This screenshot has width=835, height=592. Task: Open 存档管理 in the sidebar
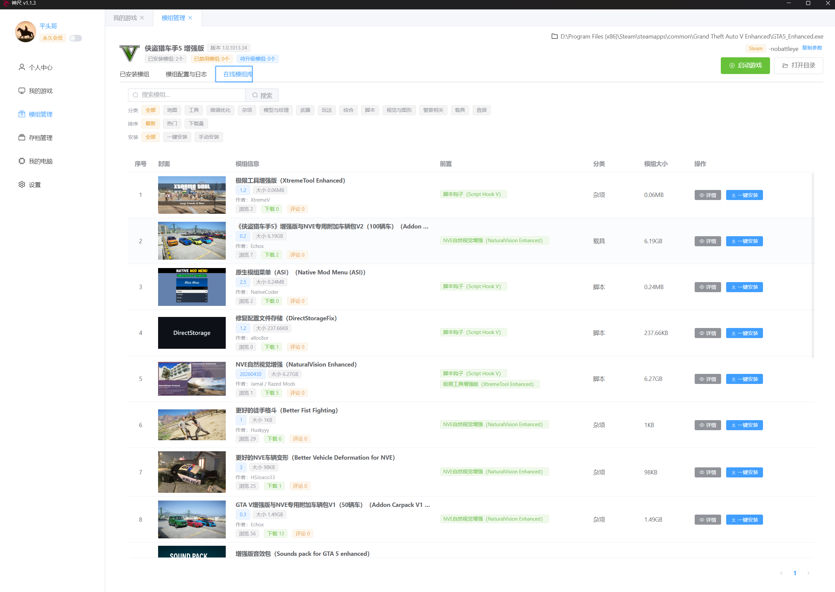pyautogui.click(x=36, y=137)
